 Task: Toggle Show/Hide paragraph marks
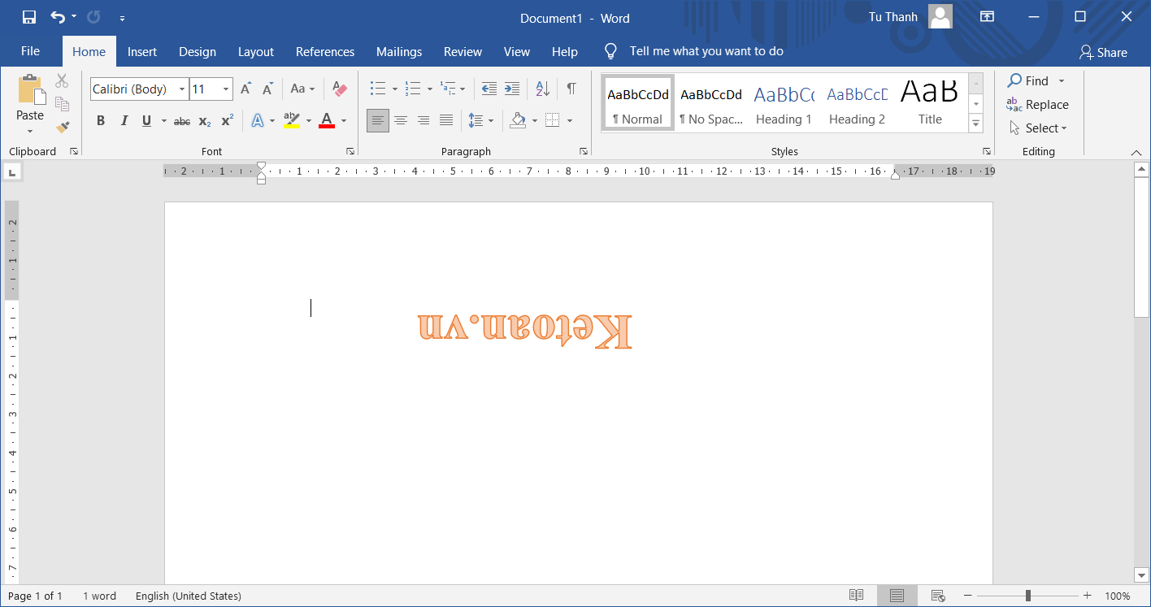pyautogui.click(x=571, y=89)
